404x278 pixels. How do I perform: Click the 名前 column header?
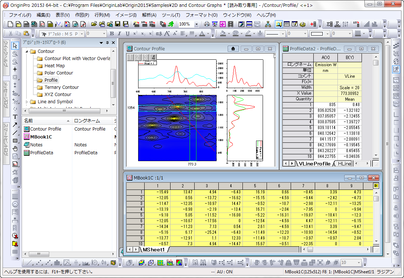47,121
